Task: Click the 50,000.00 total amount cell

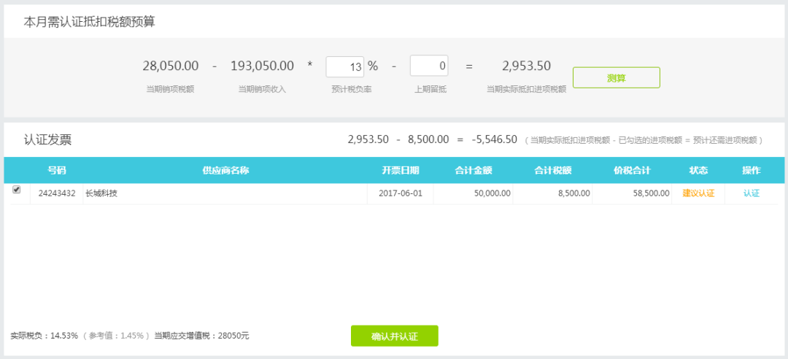Action: (x=492, y=193)
